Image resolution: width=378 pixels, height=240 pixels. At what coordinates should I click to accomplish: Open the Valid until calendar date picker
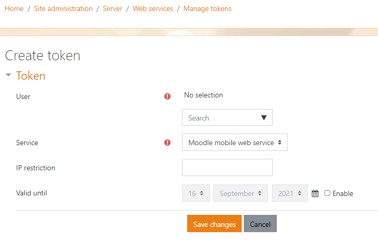[315, 193]
